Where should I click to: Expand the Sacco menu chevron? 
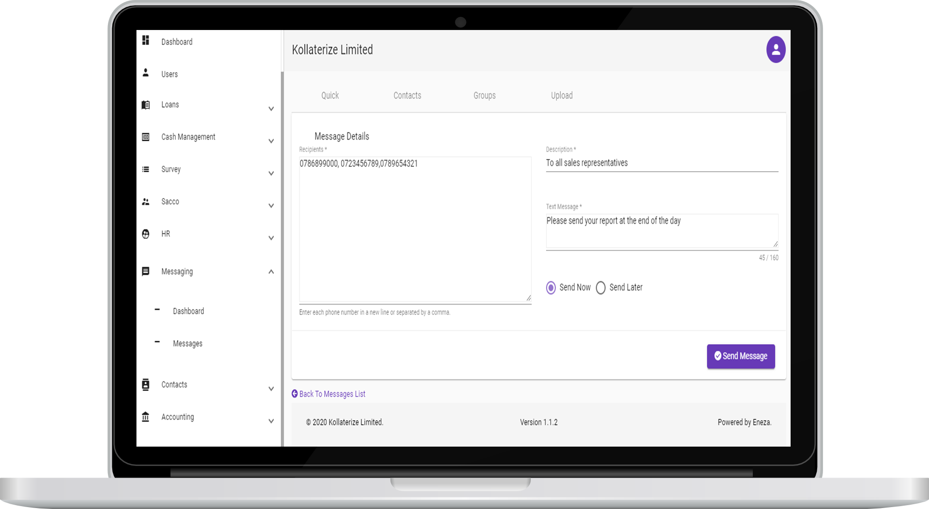271,206
